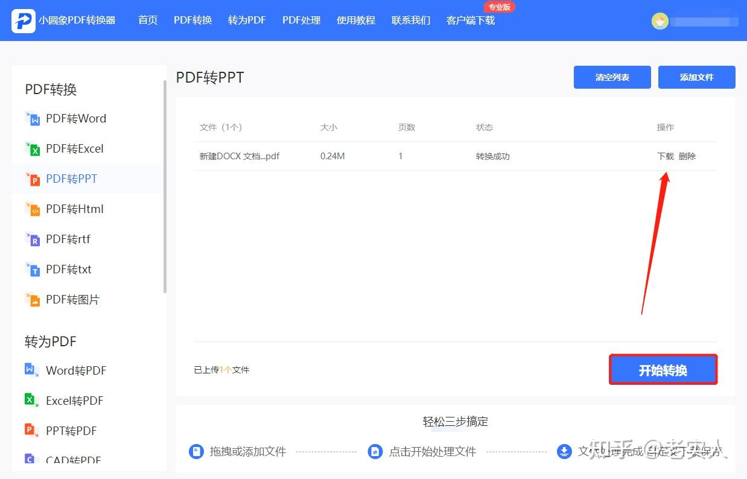Click the PPT转PDF icon
This screenshot has width=747, height=479.
point(32,430)
